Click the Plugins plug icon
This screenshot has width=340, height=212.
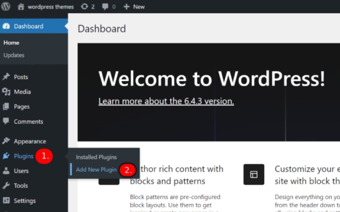tap(6, 156)
